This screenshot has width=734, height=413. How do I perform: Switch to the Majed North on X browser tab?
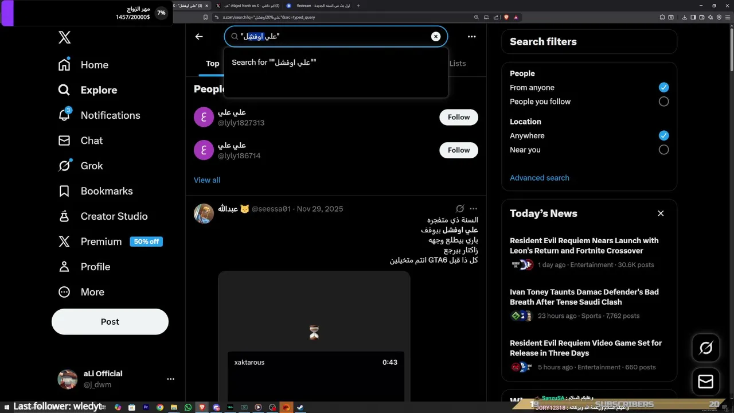[x=248, y=6]
